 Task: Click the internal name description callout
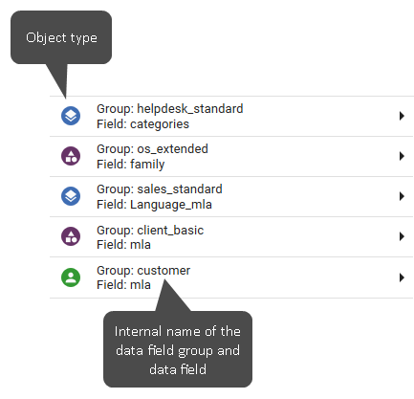(x=178, y=349)
